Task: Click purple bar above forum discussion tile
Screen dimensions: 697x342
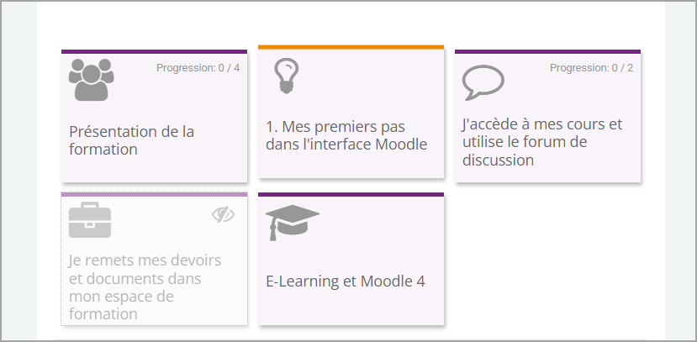Action: click(x=547, y=52)
